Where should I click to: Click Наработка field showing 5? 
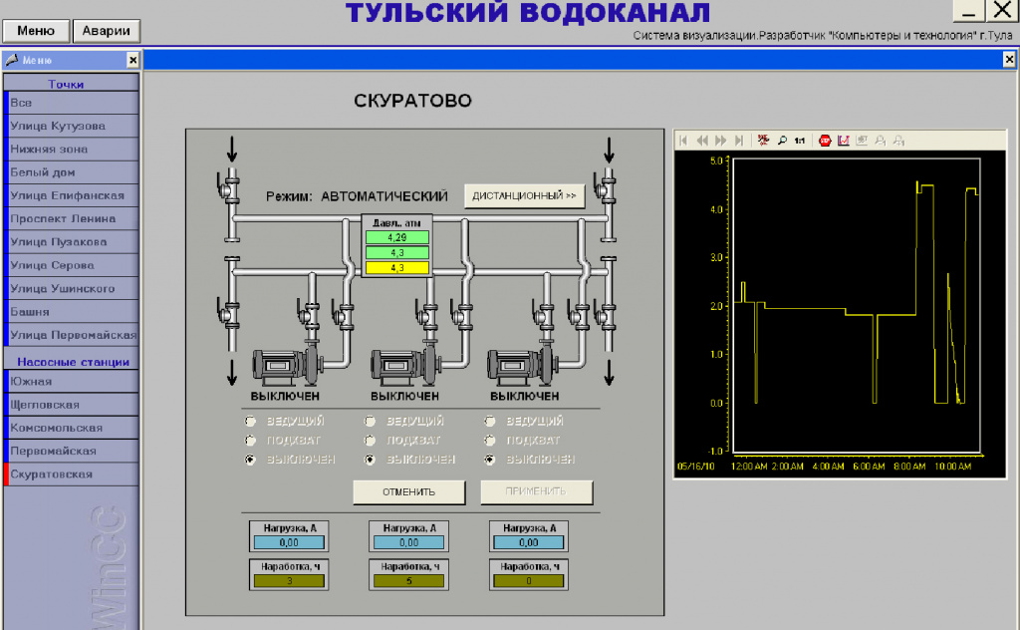pyautogui.click(x=408, y=580)
